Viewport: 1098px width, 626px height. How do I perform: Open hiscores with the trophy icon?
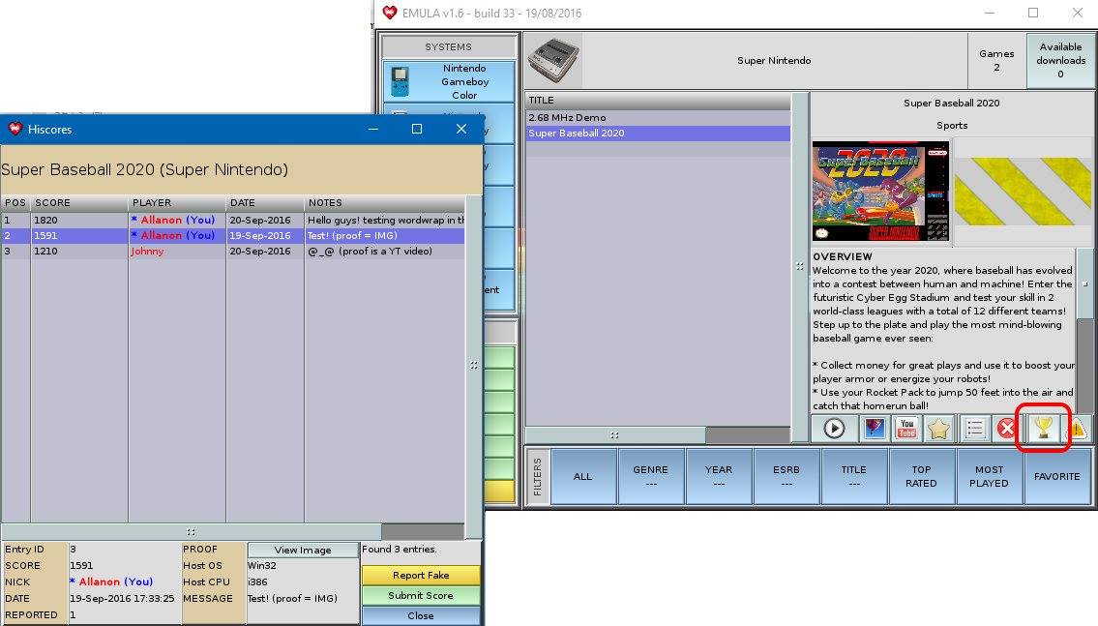tap(1044, 427)
